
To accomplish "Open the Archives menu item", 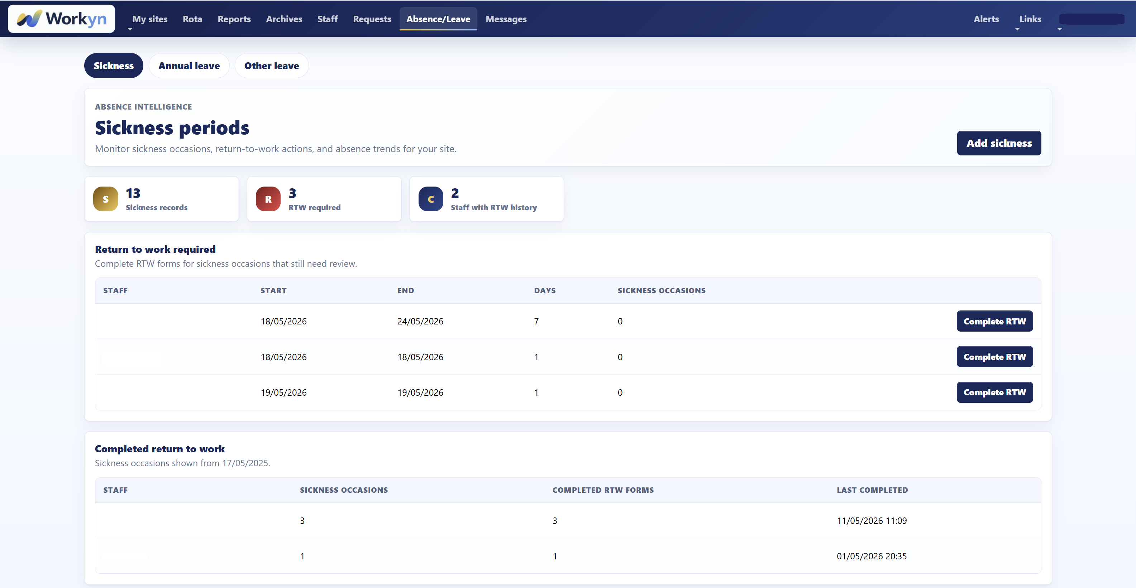I will (x=284, y=19).
